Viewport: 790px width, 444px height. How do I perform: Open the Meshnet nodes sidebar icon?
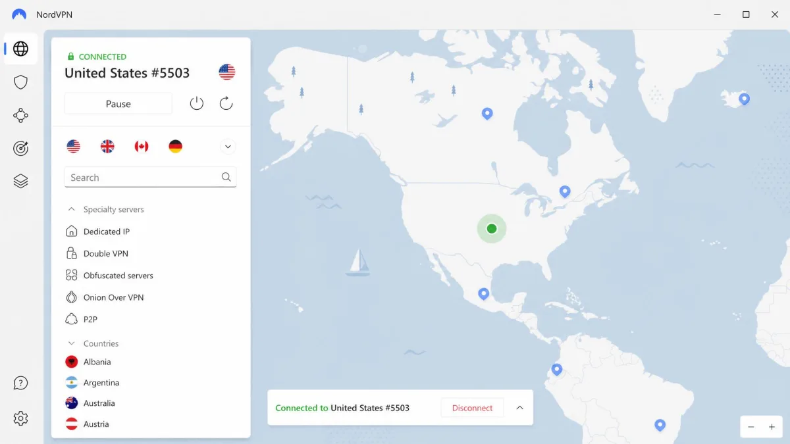click(x=20, y=116)
